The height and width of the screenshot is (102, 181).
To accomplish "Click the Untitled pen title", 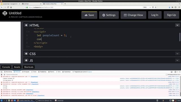I will pyautogui.click(x=15, y=13).
